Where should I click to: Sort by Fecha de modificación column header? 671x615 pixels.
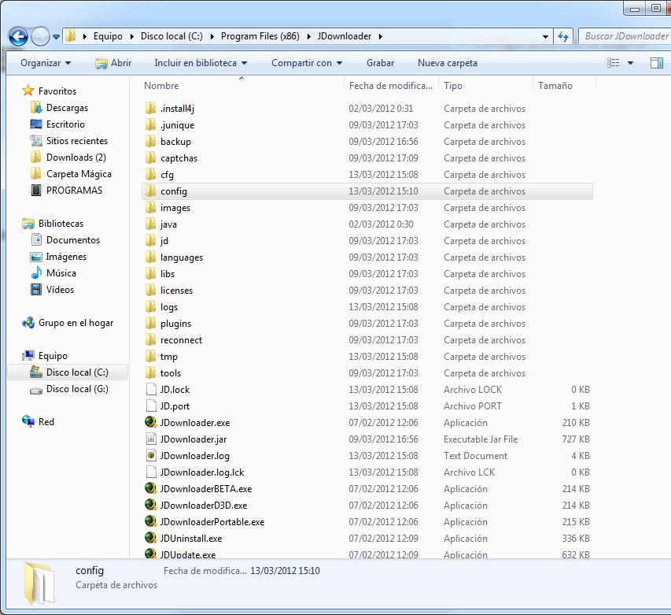(391, 86)
